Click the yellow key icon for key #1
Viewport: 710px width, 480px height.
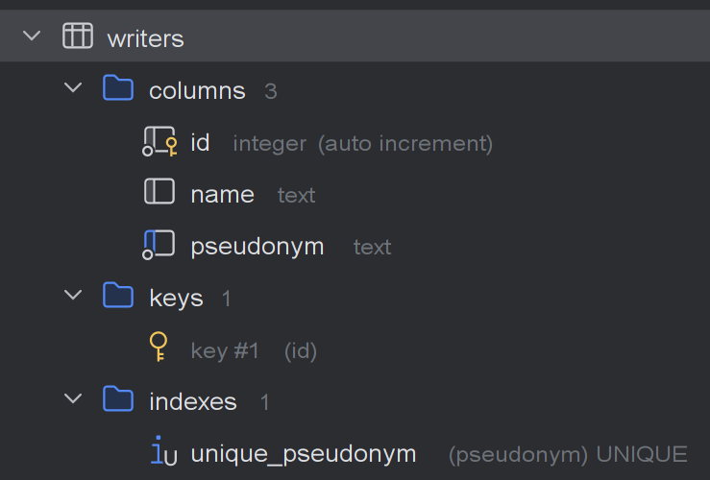point(159,347)
